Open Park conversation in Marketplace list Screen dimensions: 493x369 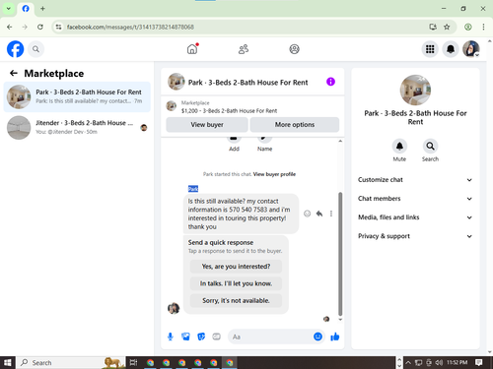[x=77, y=96]
